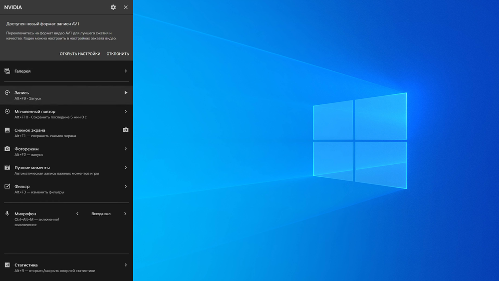
Task: Click Alt+F3 — изменить фильтры text
Action: tap(39, 192)
